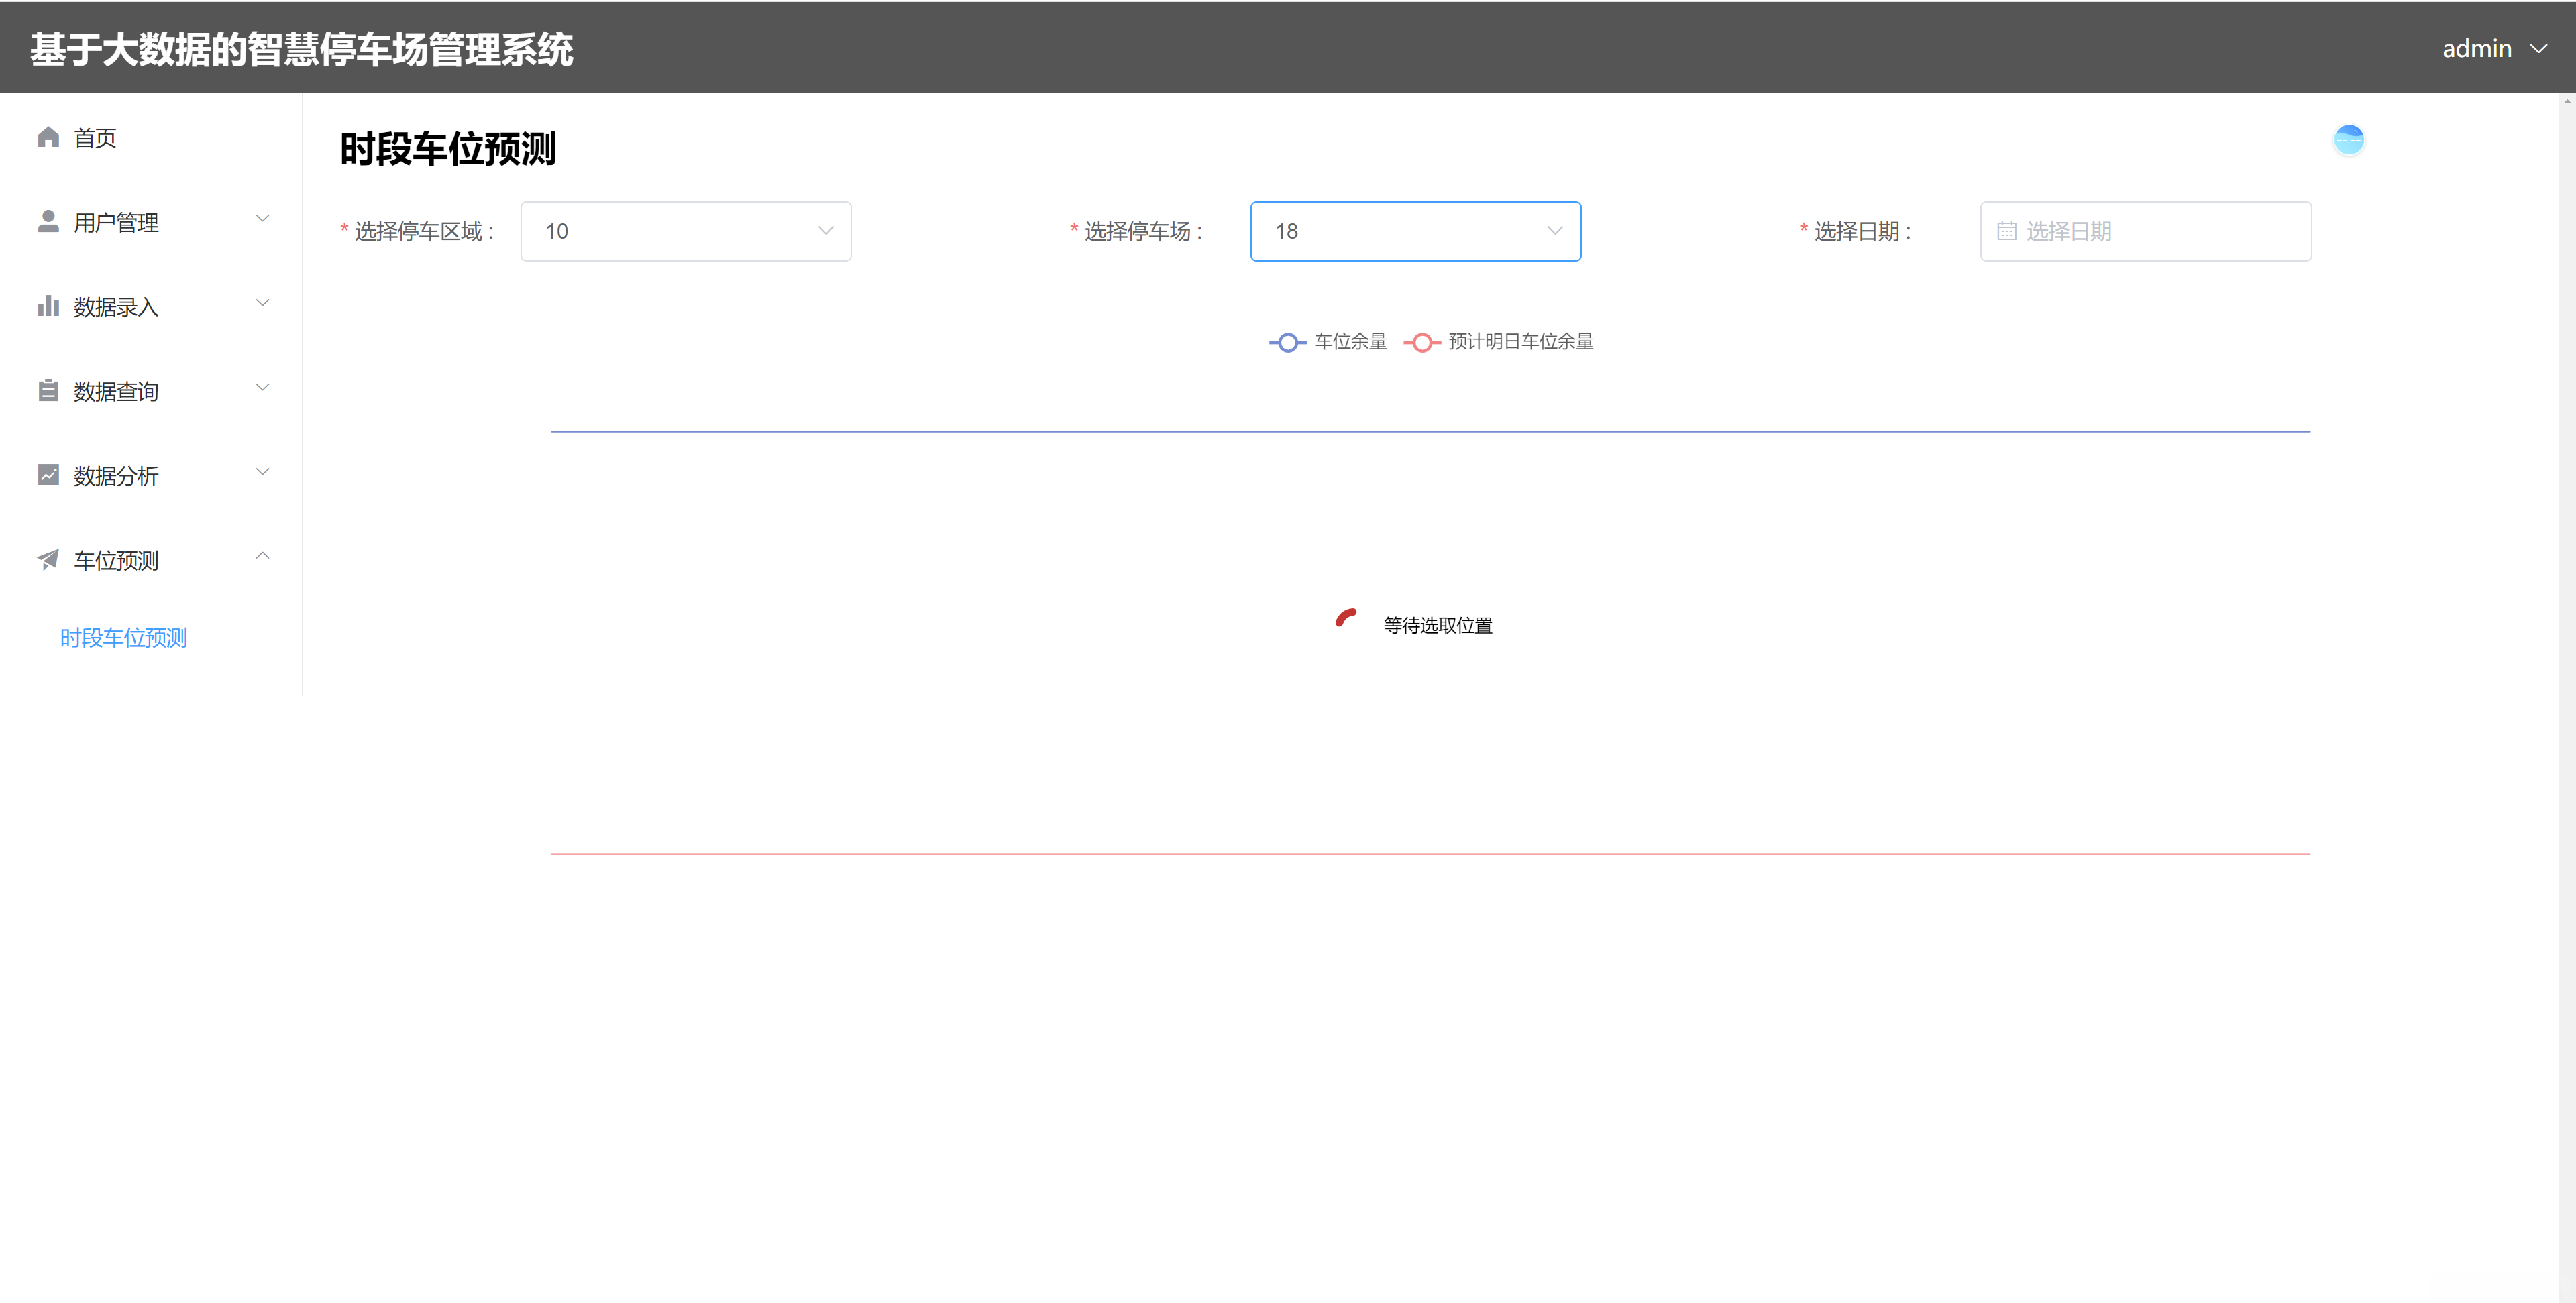The image size is (2576, 1303).
Task: Click the paper plane icon beside 车位预测
Action: (x=48, y=559)
